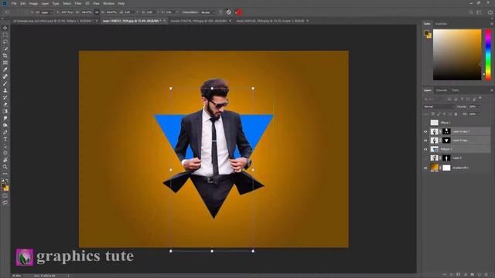Click the vertical hue slider

pos(488,55)
